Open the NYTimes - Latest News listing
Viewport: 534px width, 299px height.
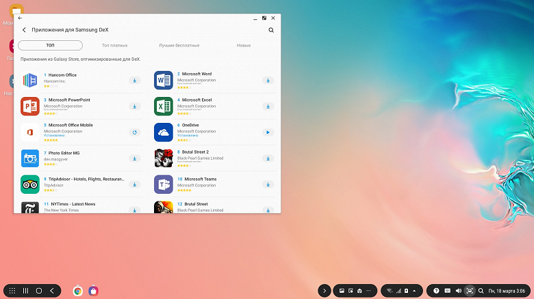(x=73, y=204)
